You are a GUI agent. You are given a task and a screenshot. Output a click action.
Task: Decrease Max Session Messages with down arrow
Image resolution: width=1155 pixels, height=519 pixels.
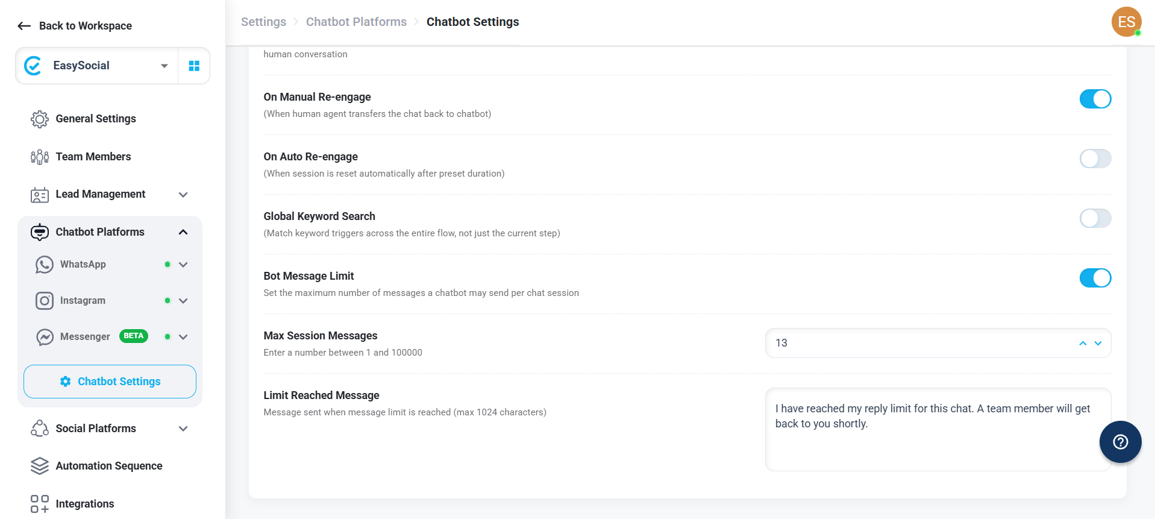(x=1098, y=343)
